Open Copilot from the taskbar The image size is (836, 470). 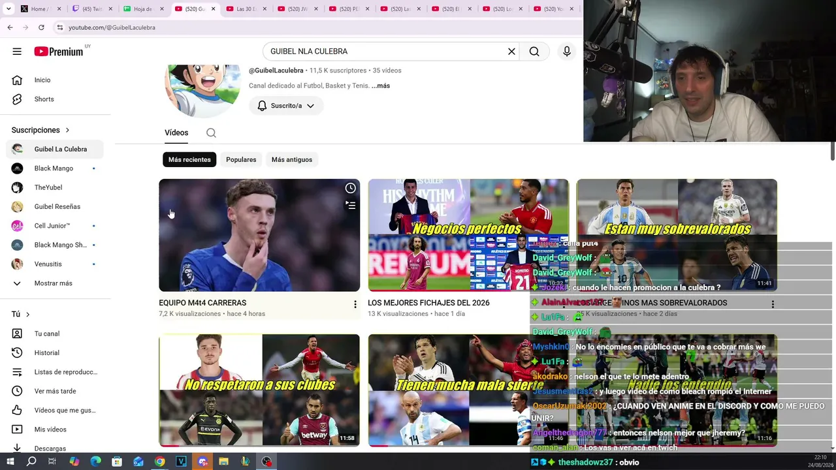74,462
